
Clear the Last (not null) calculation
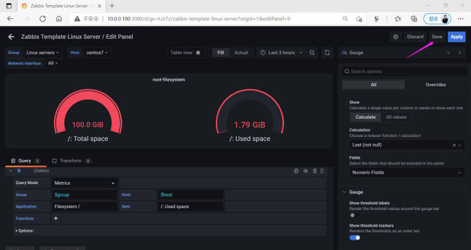coord(454,145)
